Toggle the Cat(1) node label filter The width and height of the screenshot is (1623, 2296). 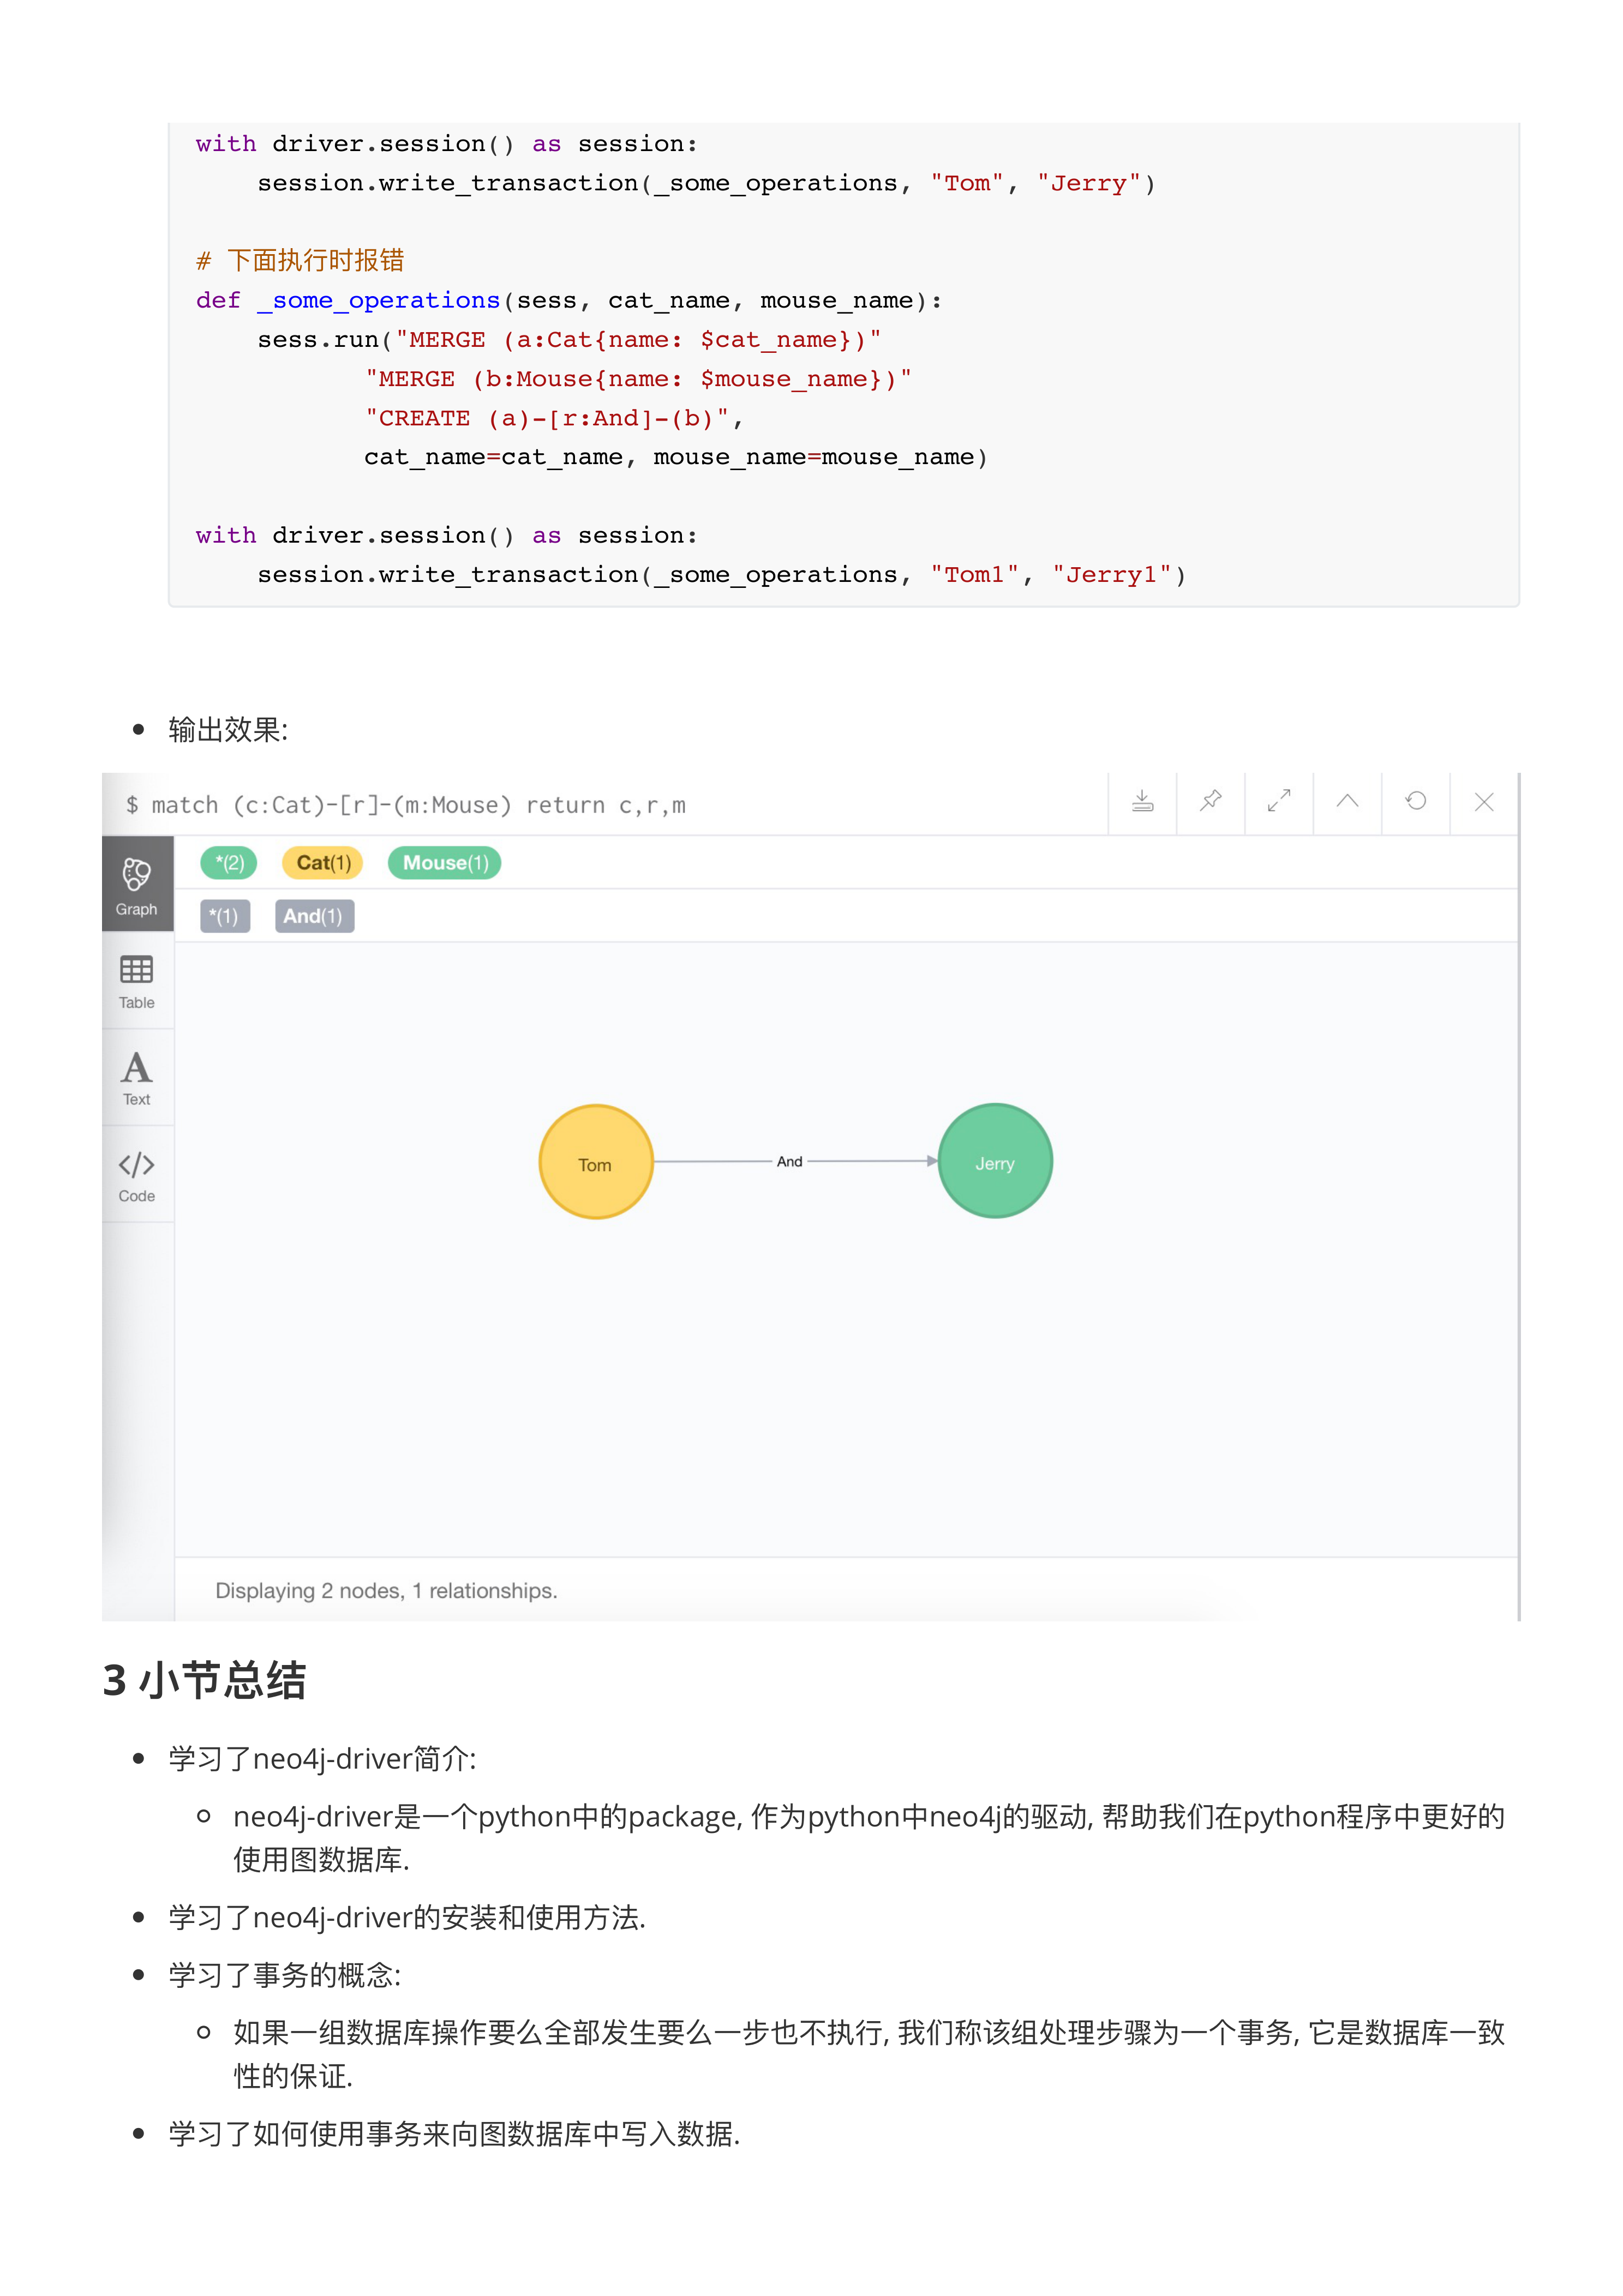(x=322, y=862)
